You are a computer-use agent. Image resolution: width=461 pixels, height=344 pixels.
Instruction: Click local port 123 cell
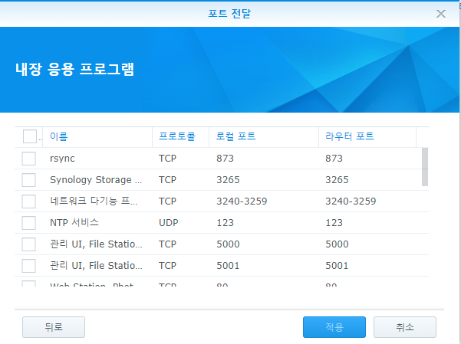(x=225, y=223)
